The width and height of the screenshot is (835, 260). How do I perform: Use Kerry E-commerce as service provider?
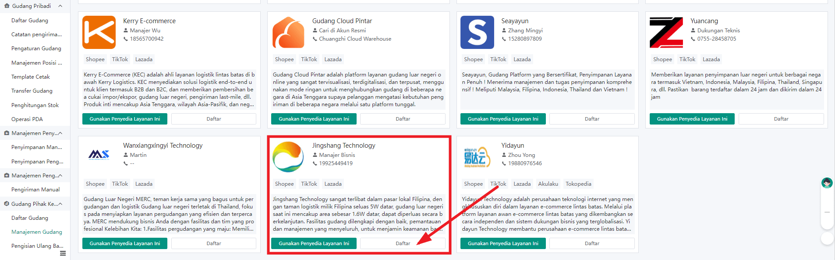pyautogui.click(x=125, y=119)
